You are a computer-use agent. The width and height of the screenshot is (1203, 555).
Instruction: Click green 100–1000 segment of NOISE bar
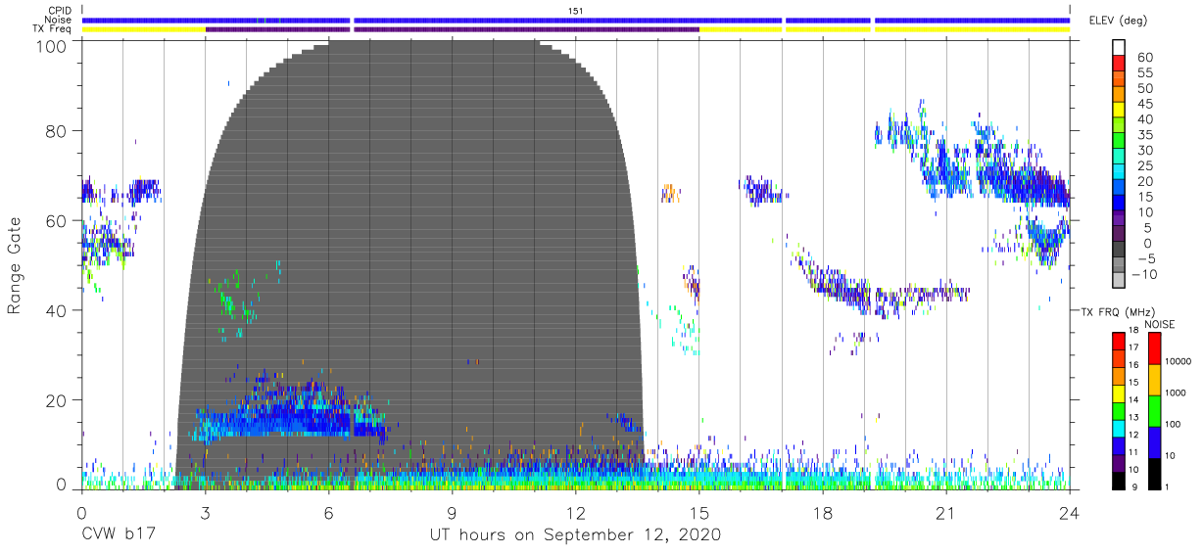[x=1154, y=410]
